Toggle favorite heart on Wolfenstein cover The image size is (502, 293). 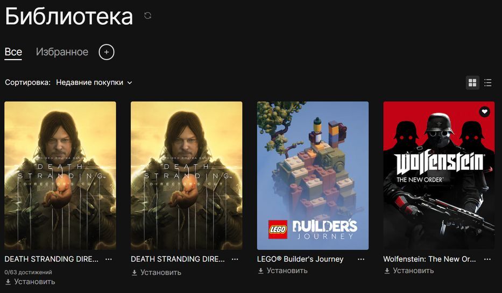(x=484, y=112)
